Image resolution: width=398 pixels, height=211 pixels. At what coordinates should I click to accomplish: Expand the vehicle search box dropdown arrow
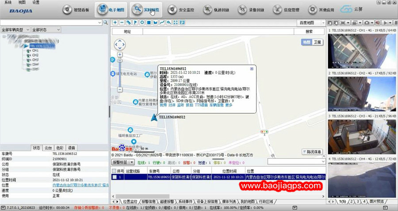click(x=100, y=23)
